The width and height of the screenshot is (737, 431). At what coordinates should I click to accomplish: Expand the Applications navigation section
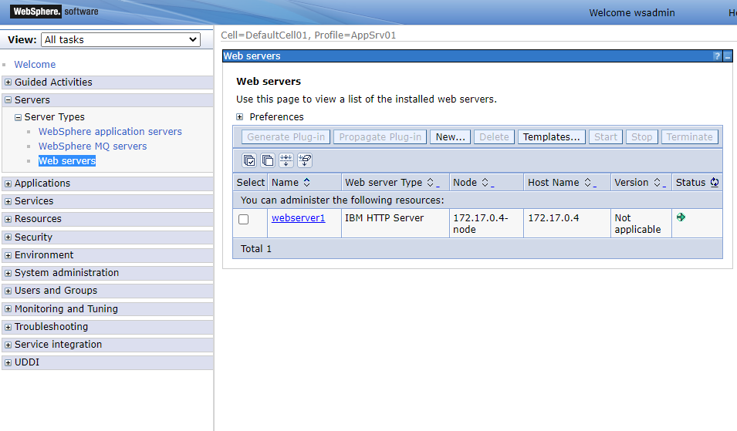[8, 184]
